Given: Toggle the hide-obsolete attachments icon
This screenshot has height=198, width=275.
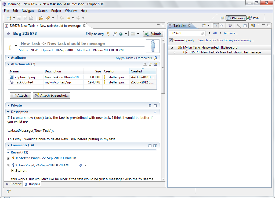Looking at the screenshot, I should coord(145,64).
